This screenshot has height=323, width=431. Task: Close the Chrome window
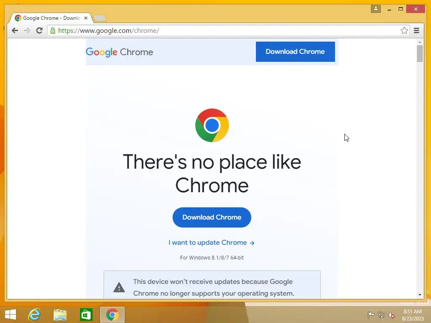415,9
